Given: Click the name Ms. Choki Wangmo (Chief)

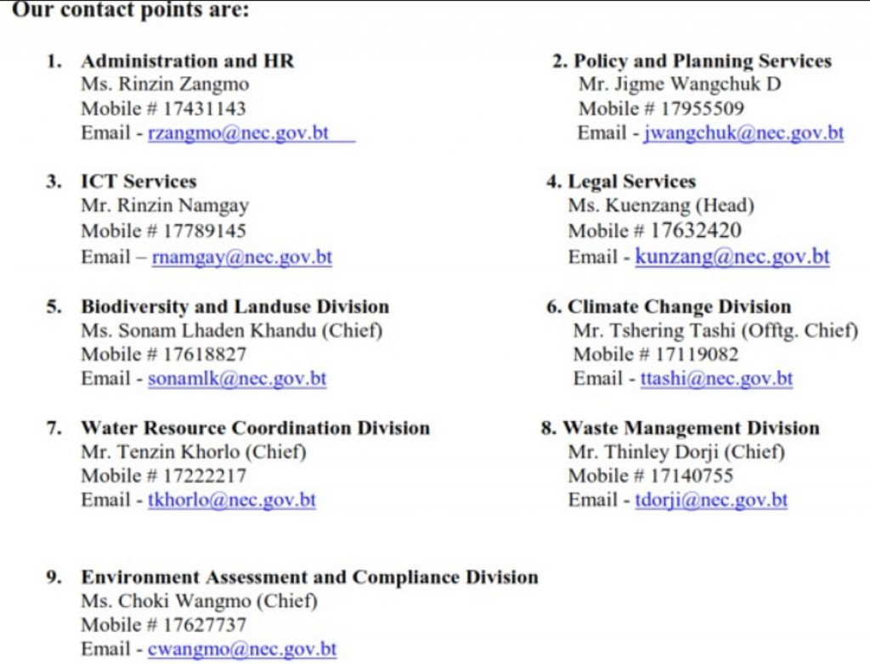Looking at the screenshot, I should 199,601.
